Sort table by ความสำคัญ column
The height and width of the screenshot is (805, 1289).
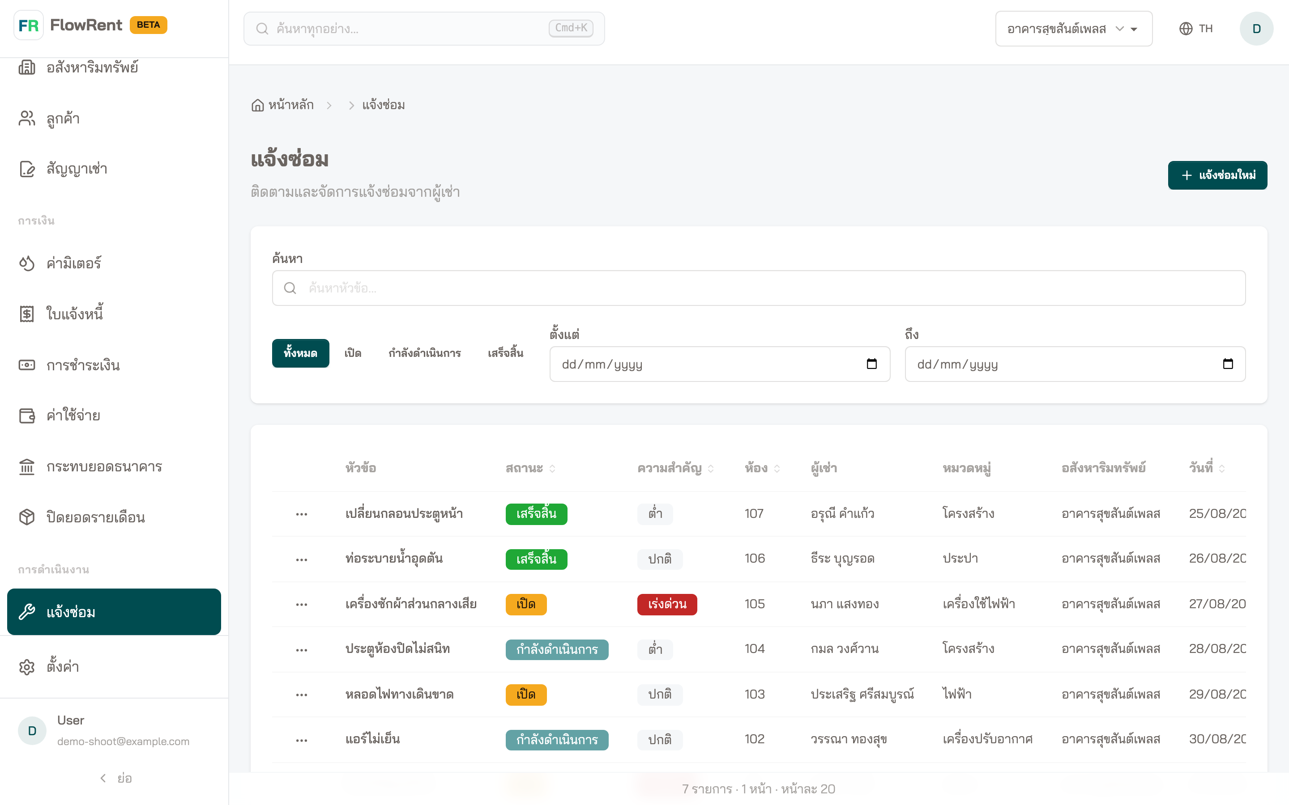click(x=675, y=468)
